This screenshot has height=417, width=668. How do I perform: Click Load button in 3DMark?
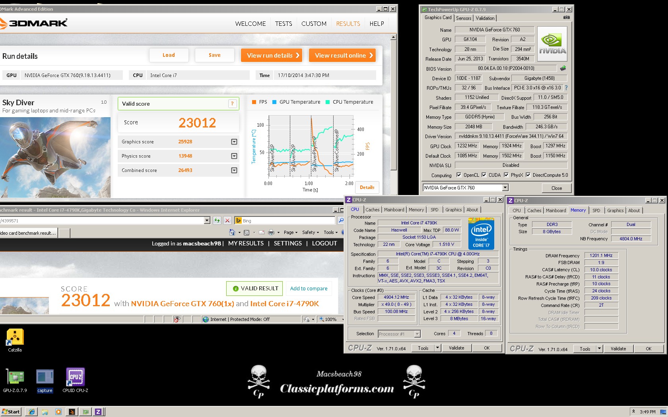click(x=169, y=55)
